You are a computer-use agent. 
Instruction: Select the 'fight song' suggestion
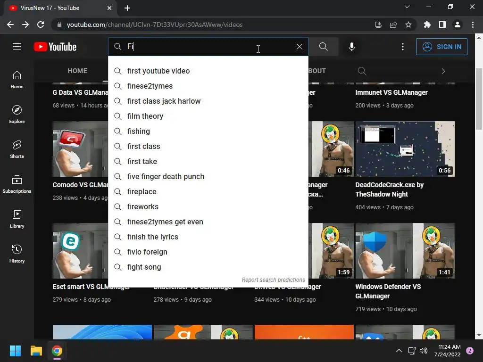tap(208, 267)
